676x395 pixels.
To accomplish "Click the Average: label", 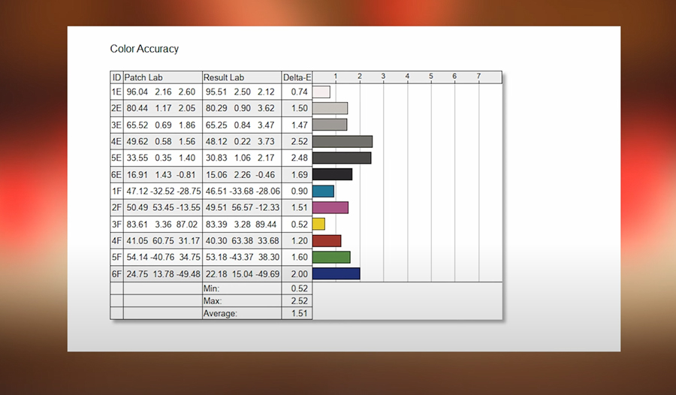I will (220, 313).
